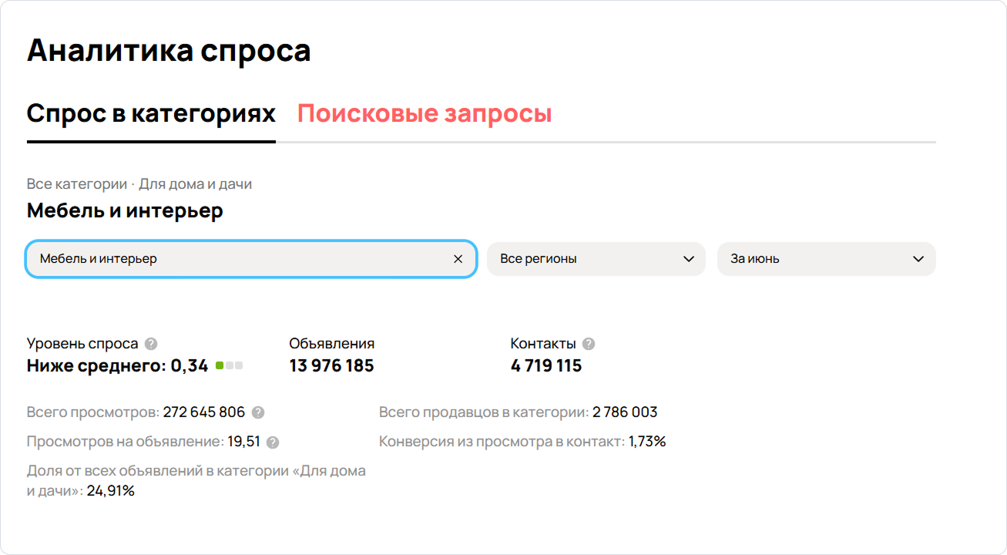Select the Спрос в категориях tab

[151, 114]
